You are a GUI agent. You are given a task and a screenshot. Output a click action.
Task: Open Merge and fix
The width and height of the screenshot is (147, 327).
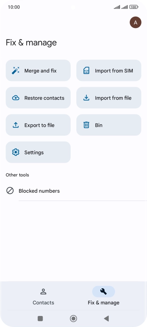[38, 70]
